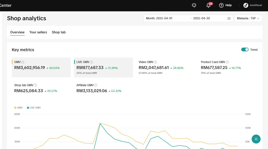
Task: Open the chat messages icon
Action: coord(194,5)
